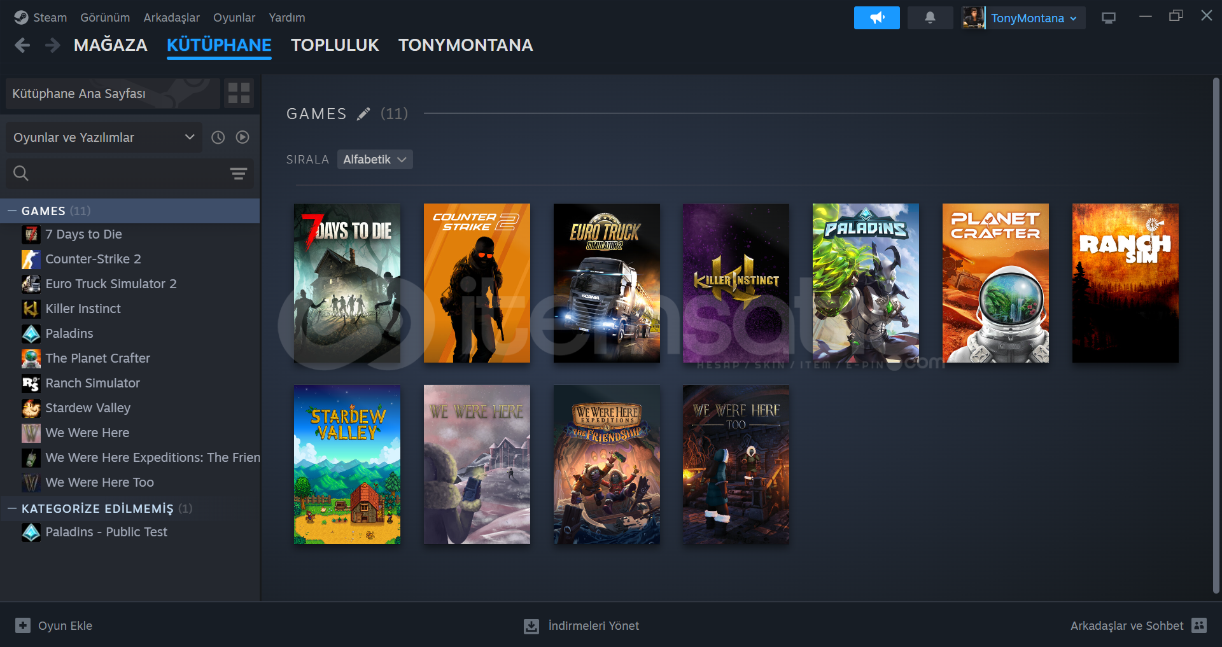Rename GAMES collection with pencil icon
The image size is (1222, 647).
pos(363,114)
